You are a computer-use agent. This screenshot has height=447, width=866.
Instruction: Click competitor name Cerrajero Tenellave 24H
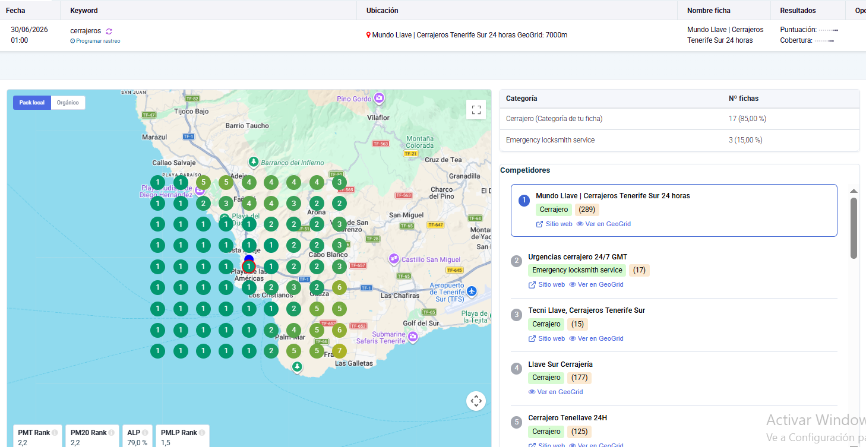point(567,418)
